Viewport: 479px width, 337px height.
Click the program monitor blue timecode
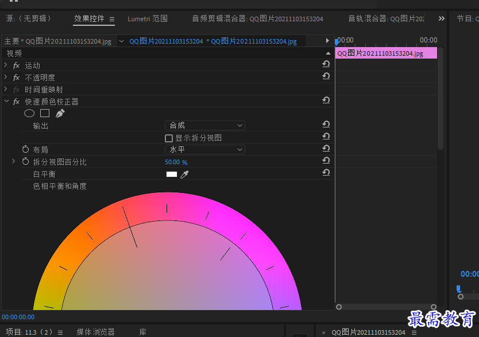[470, 274]
